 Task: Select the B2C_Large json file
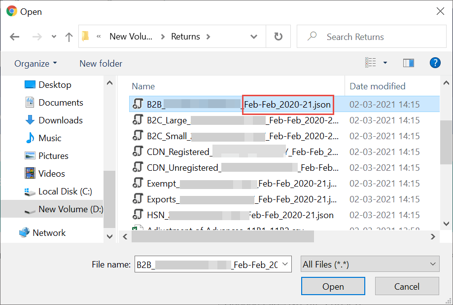click(x=284, y=120)
